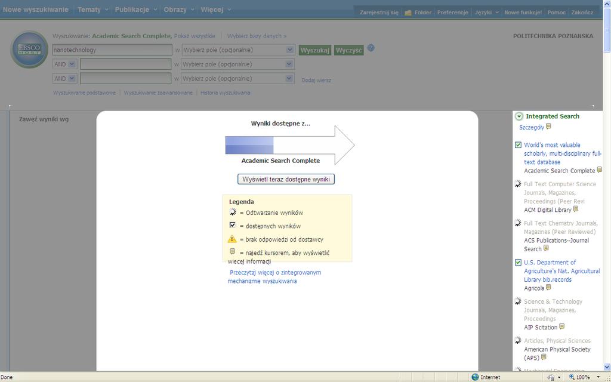This screenshot has width=611, height=382.
Task: Open the first AND operator dropdown
Action: pyautogui.click(x=72, y=64)
